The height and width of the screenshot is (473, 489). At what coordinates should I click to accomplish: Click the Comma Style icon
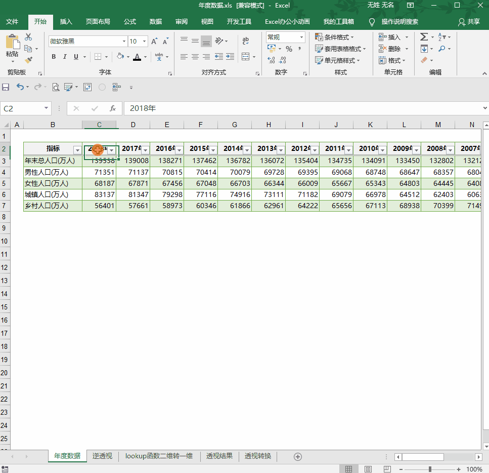(x=300, y=49)
